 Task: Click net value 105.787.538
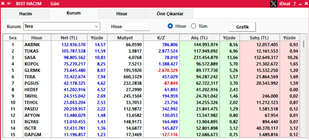[73, 51]
